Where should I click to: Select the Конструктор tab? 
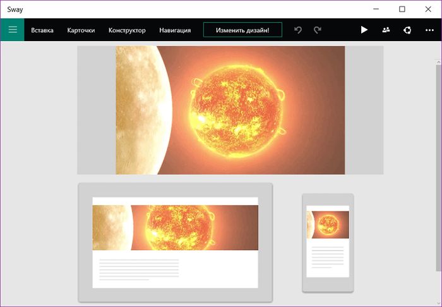coord(127,30)
